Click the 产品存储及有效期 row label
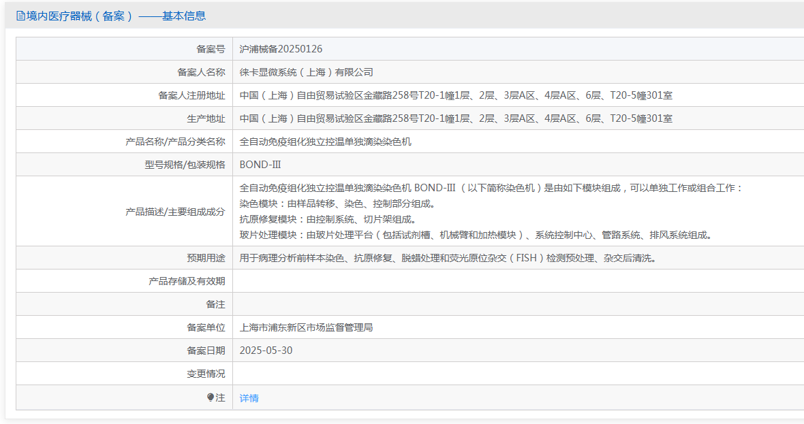804x424 pixels. point(187,281)
